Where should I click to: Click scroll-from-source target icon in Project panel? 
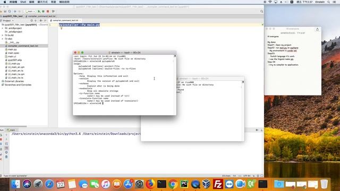(32, 21)
